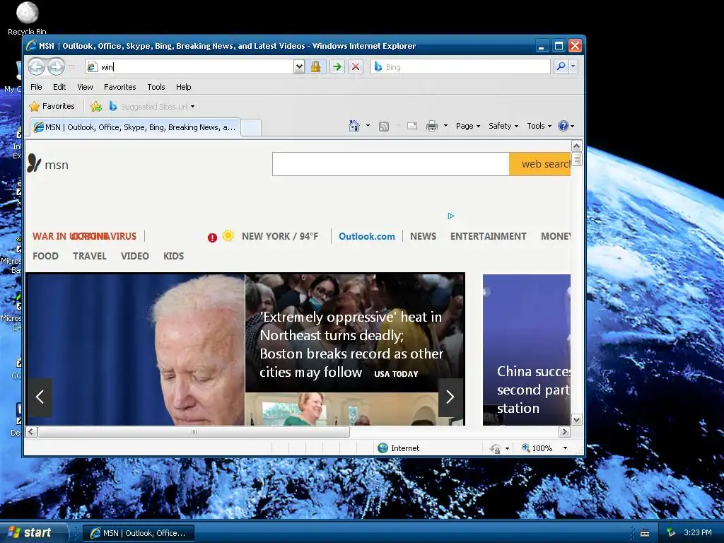Click the Add to Favorites Bar star icon

pyautogui.click(x=96, y=107)
